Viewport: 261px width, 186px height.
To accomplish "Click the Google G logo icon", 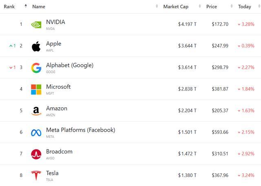I will 36,68.
